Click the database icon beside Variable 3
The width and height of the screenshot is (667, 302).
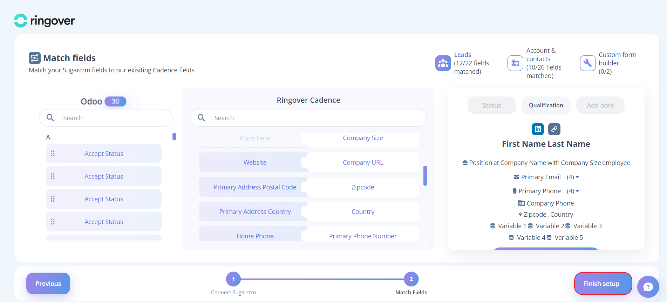(x=568, y=226)
